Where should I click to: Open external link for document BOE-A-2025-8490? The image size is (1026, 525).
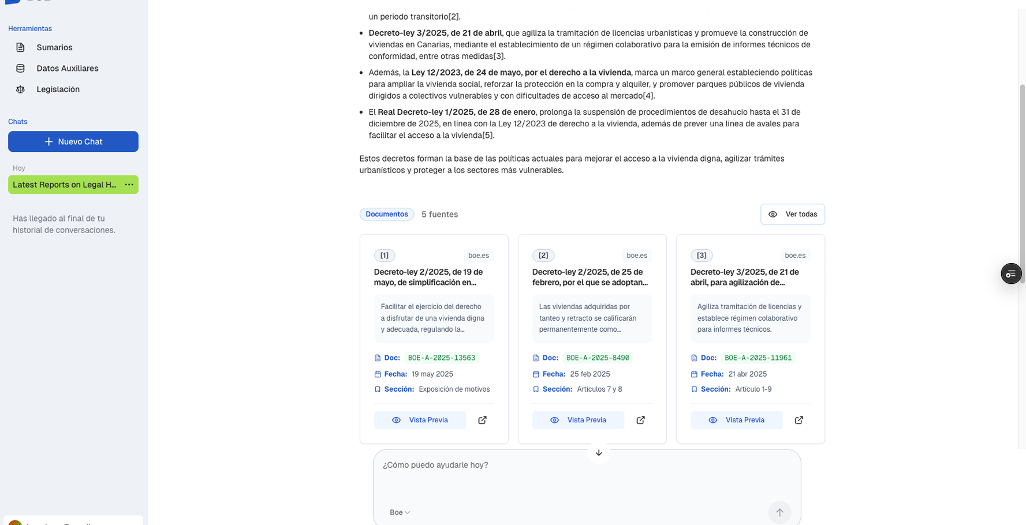coord(640,420)
